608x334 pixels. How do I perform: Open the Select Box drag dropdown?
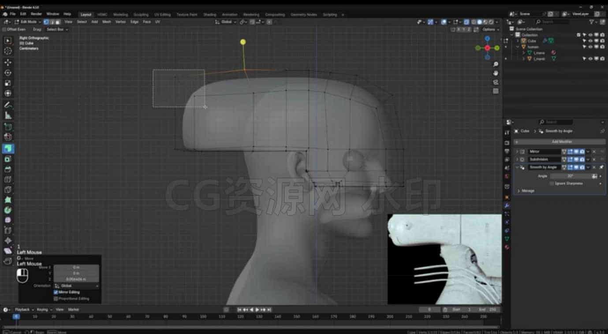57,30
